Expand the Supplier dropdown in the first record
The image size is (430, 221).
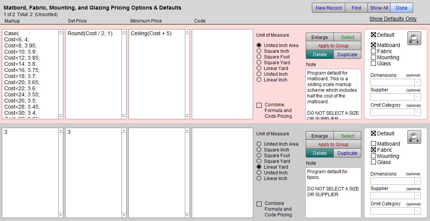point(395,97)
